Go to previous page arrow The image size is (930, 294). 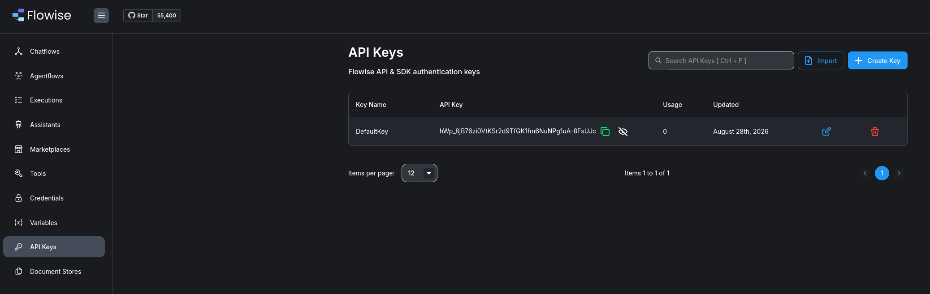(865, 173)
